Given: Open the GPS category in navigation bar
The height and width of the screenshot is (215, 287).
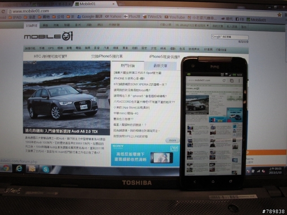Looking at the screenshot, I should pos(51,48).
